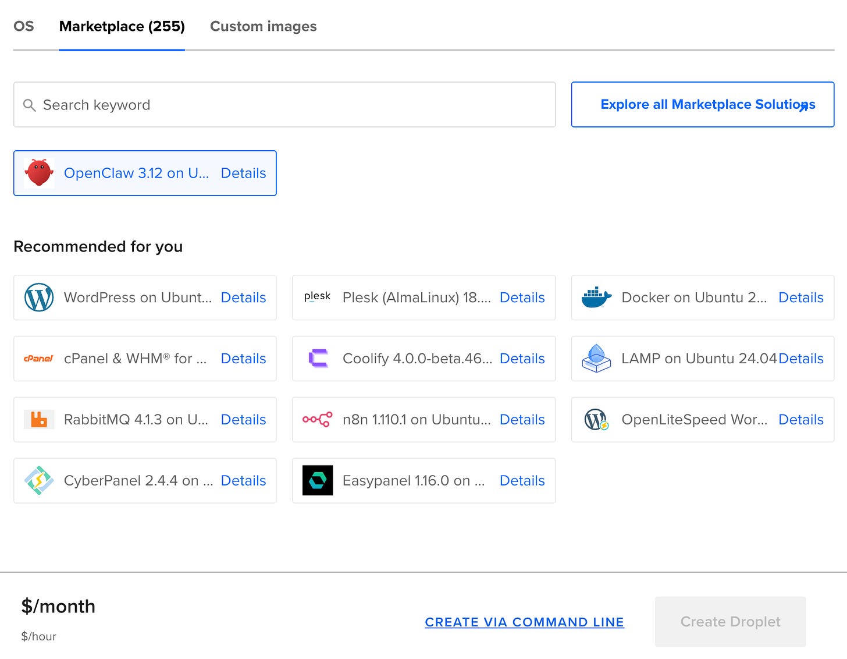Select the LAMP on Ubuntu 24.04 label
This screenshot has height=659, width=847.
pyautogui.click(x=699, y=359)
